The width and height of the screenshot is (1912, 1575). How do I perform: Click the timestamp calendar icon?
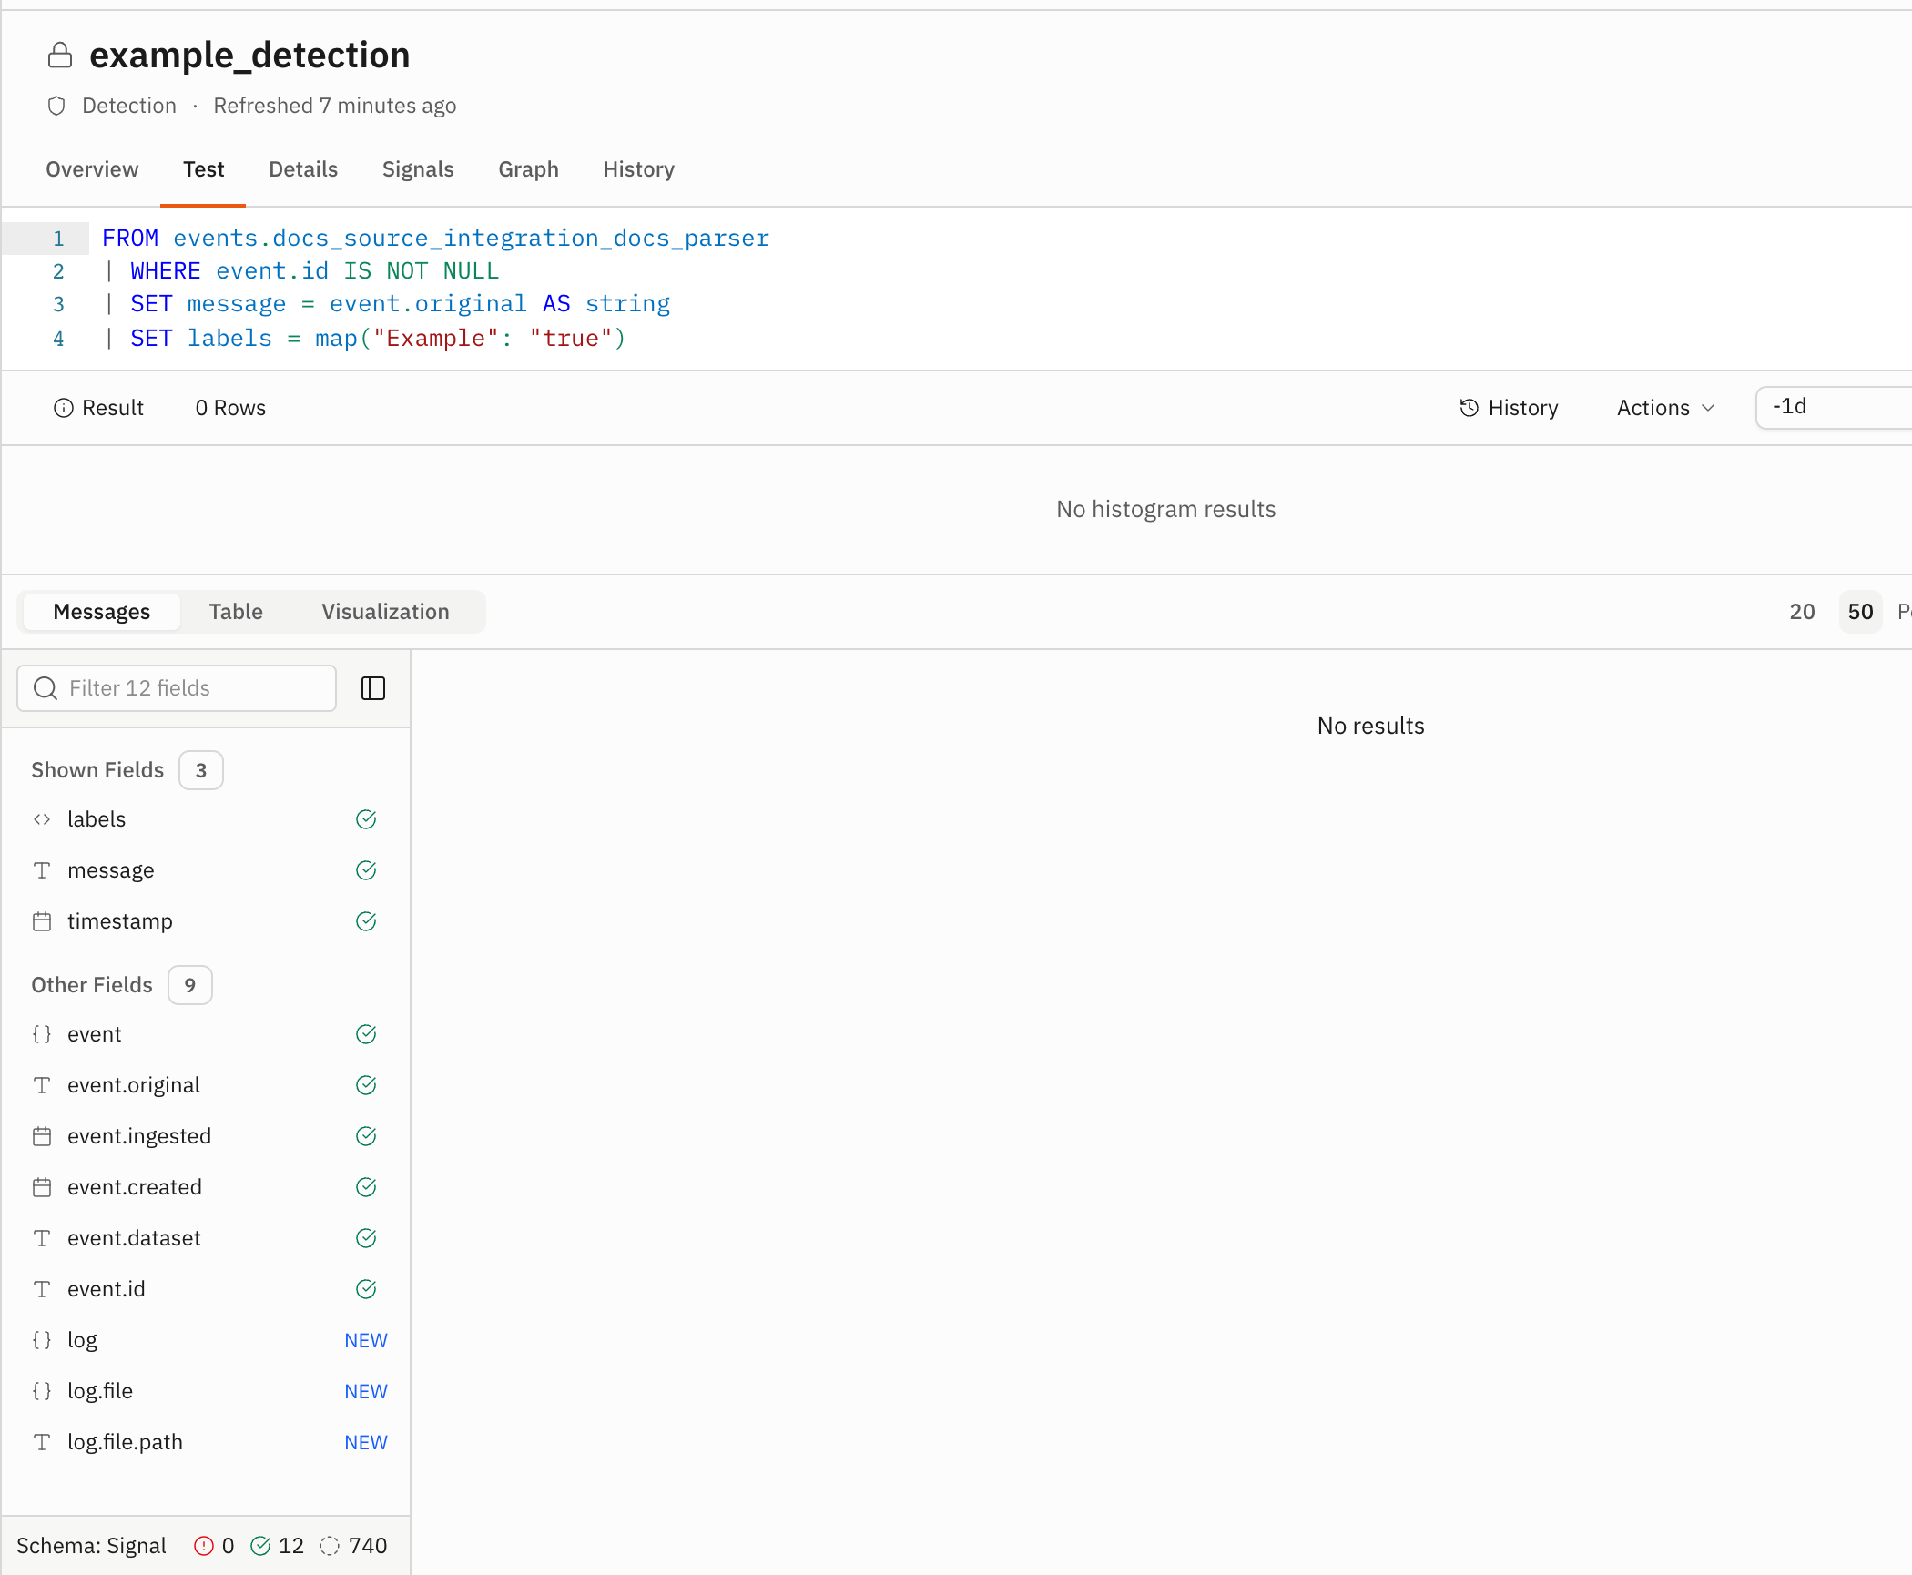(x=42, y=921)
